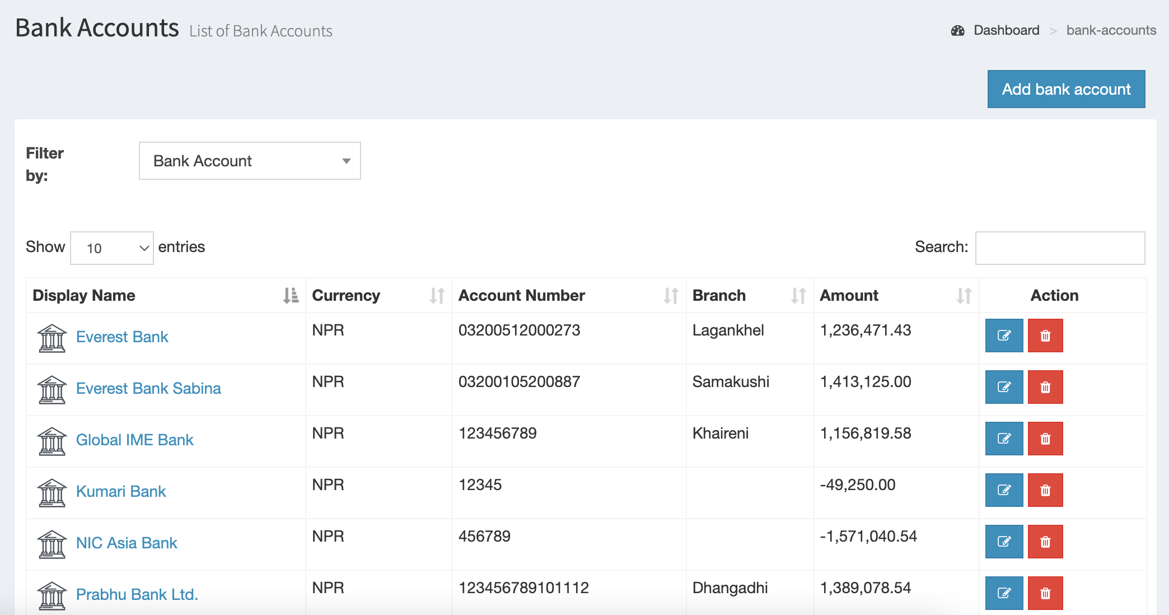
Task: Click the NIC Asia Bank building icon
Action: point(52,544)
